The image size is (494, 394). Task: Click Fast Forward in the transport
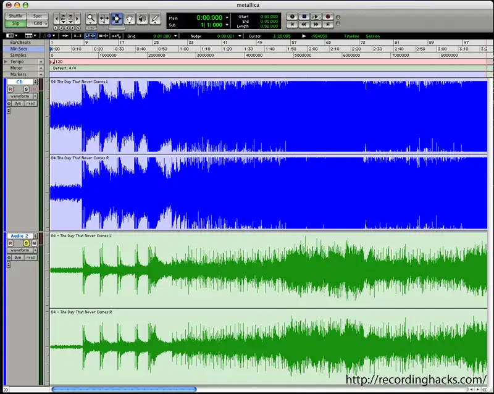(316, 24)
